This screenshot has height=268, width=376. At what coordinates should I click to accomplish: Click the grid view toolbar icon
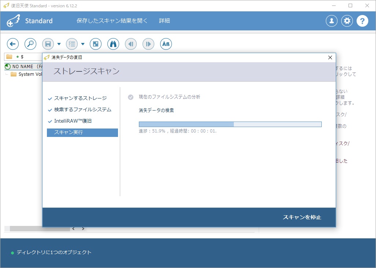(96, 44)
